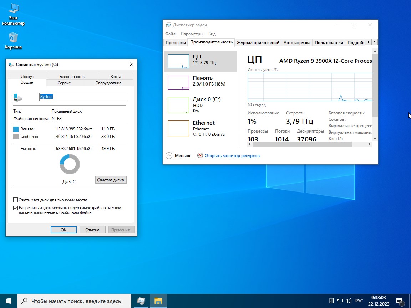Screen dimensions: 411x308
Task: Select the ЦП performance graph thumbnail
Action: tap(178, 61)
